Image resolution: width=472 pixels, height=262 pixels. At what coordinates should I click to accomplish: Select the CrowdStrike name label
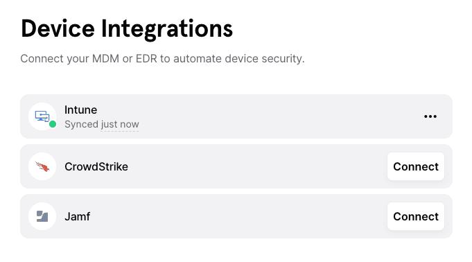point(96,166)
